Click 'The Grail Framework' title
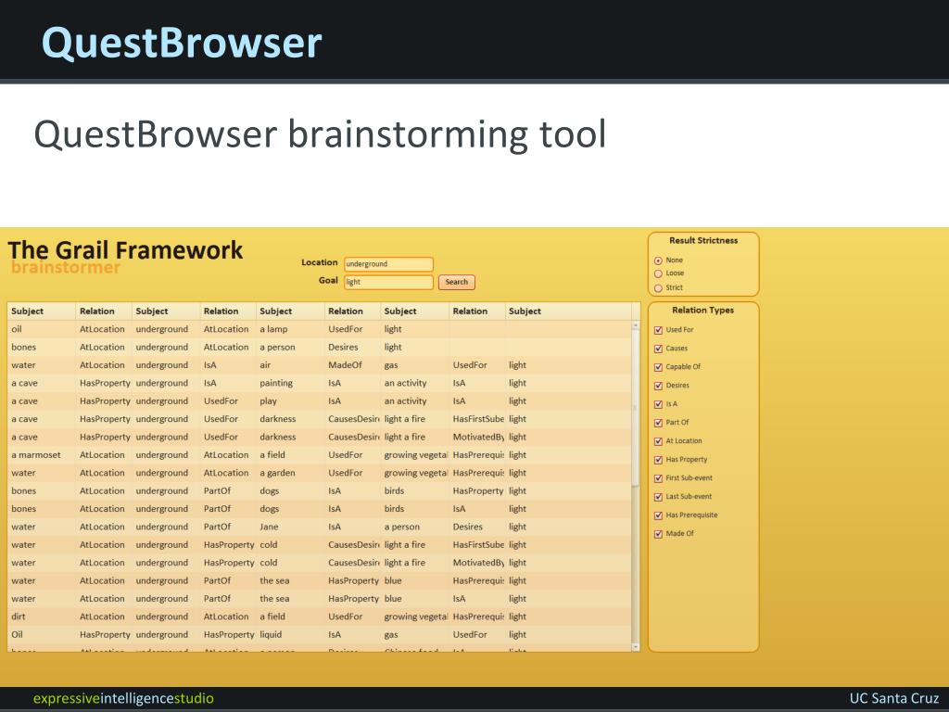Image resolution: width=949 pixels, height=712 pixels. tap(125, 250)
